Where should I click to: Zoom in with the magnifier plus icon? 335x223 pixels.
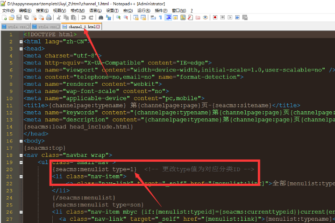tap(118, 17)
